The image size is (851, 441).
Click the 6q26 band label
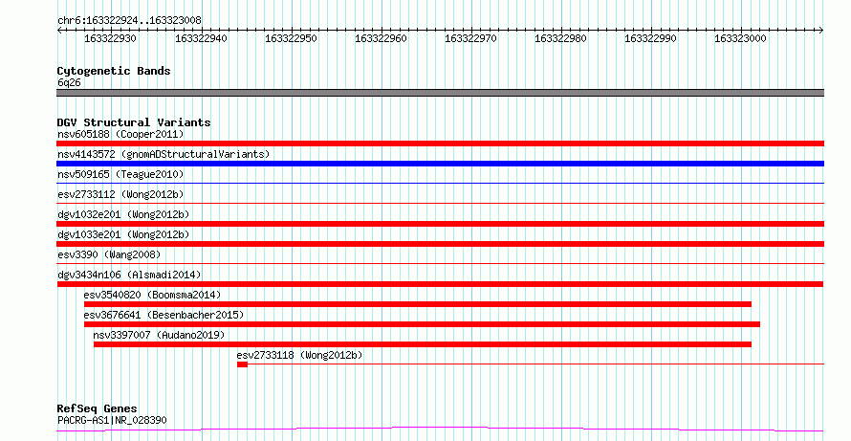[x=69, y=82]
